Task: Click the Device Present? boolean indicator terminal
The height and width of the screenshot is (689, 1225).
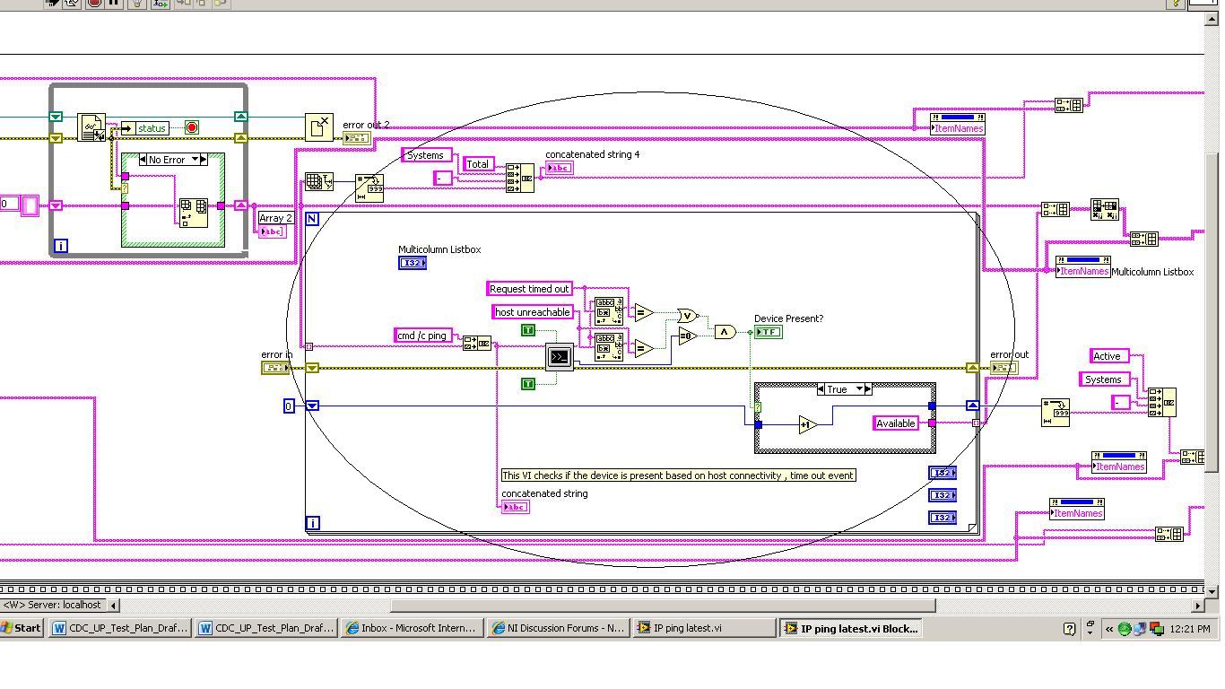Action: coord(769,332)
